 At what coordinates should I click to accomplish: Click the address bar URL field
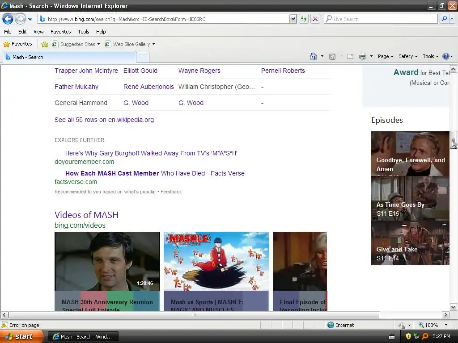pyautogui.click(x=164, y=19)
